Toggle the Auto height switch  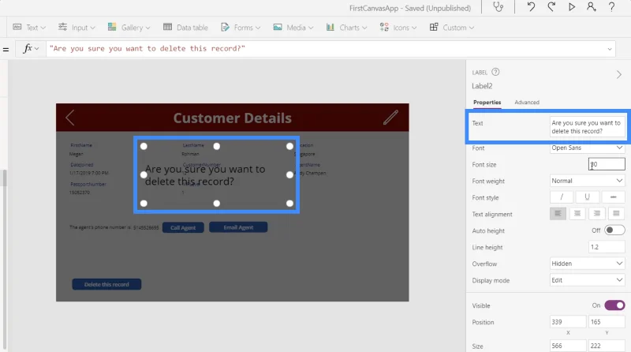614,230
